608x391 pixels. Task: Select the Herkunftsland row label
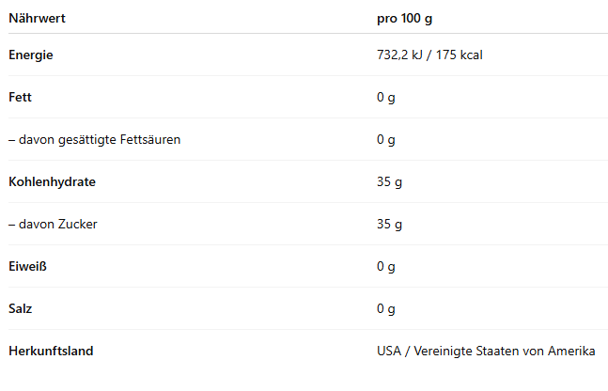click(51, 351)
